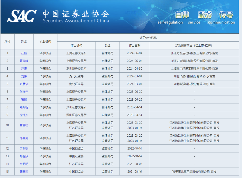Click the 传导 communication banner label
The width and height of the screenshot is (242, 178).
tap(222, 17)
